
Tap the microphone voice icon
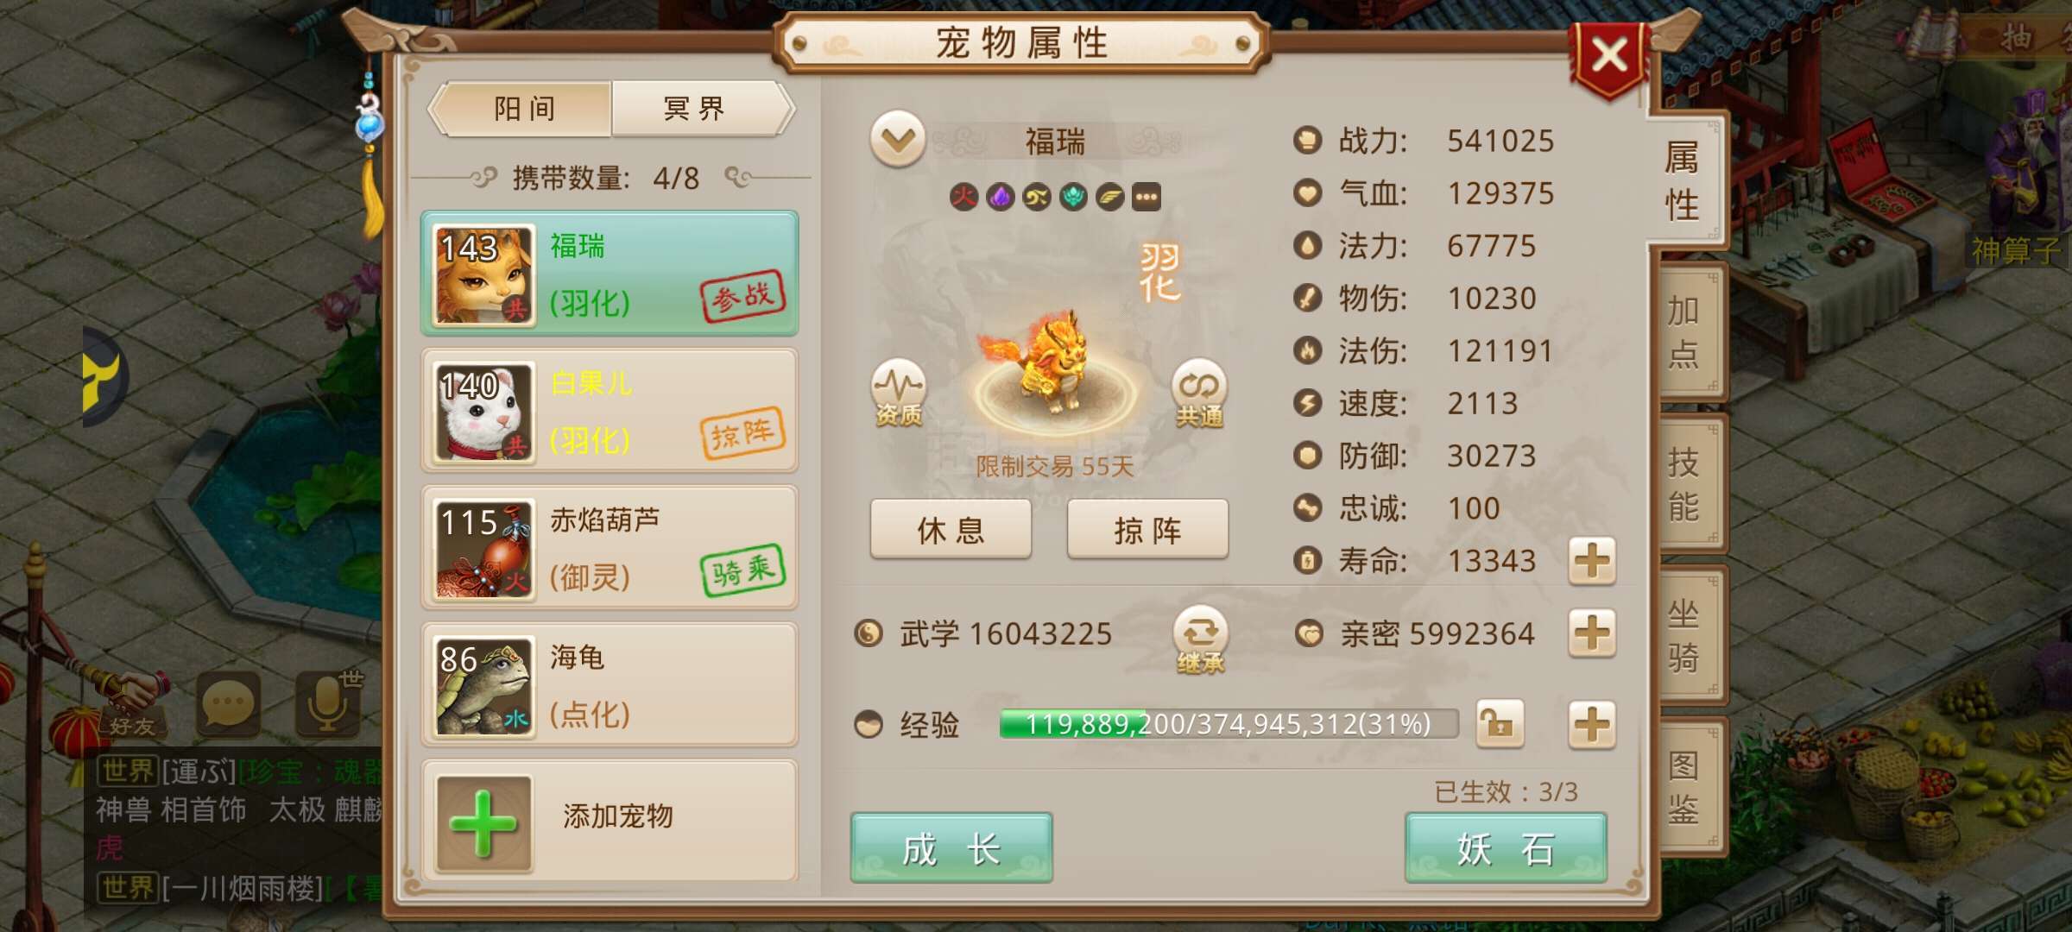click(x=328, y=703)
